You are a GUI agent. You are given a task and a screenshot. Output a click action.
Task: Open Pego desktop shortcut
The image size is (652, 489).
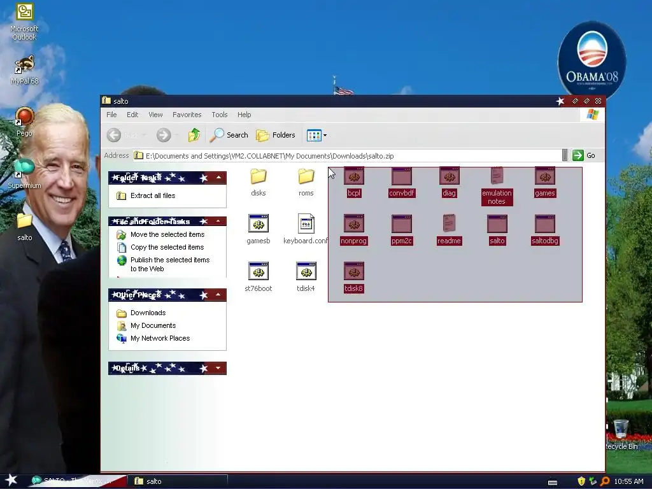pyautogui.click(x=24, y=122)
